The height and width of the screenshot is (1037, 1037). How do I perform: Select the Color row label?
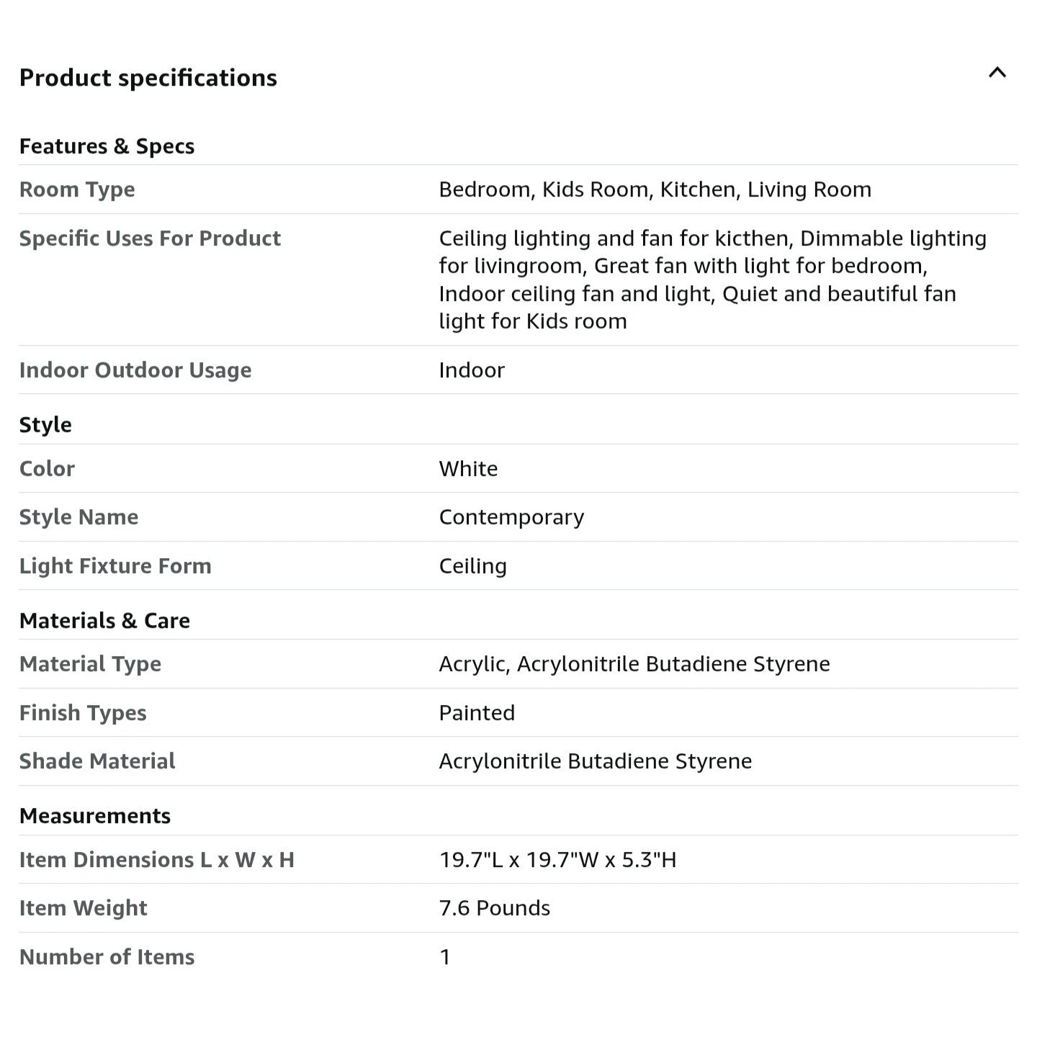click(47, 469)
